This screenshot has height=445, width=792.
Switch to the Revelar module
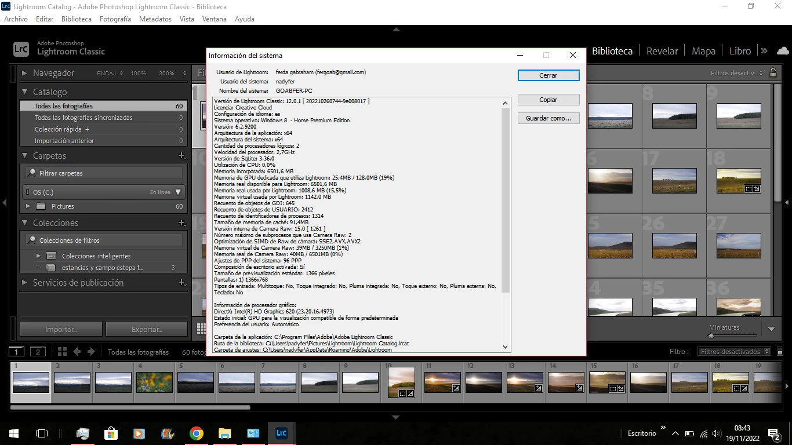tap(662, 51)
